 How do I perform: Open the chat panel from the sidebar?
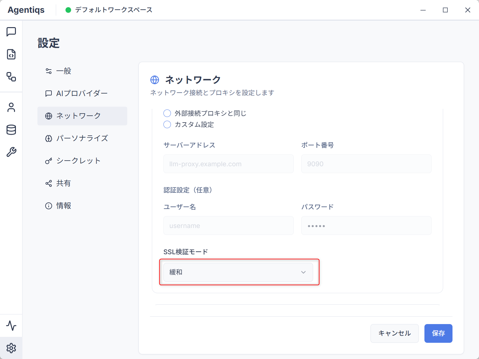(12, 31)
